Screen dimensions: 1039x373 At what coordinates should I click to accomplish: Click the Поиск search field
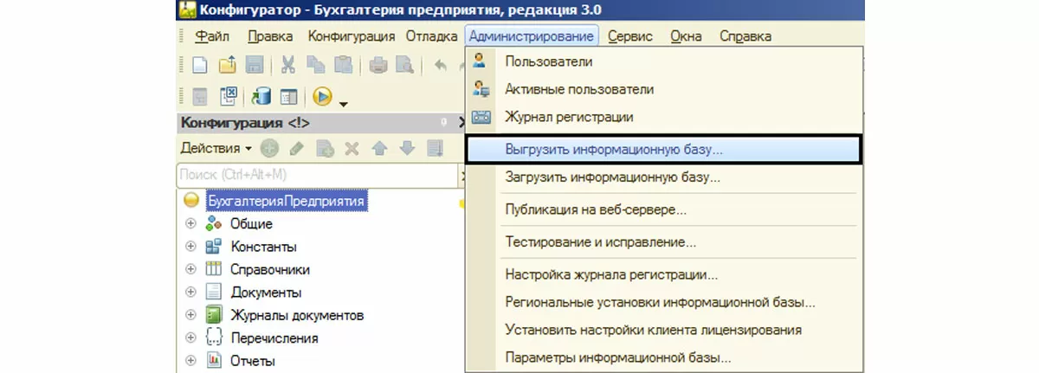(315, 175)
